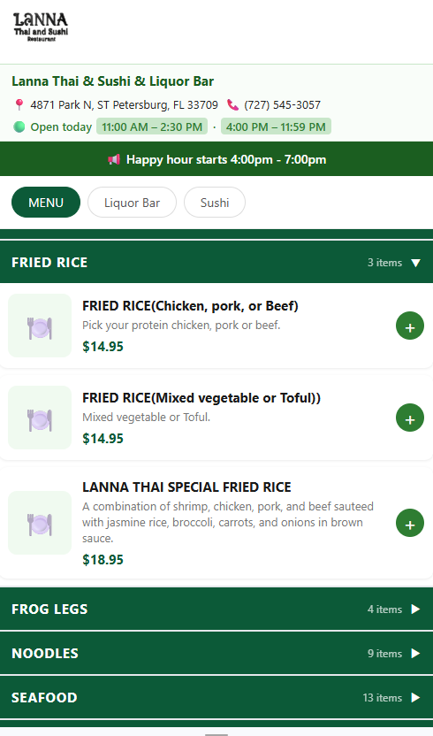Select the MENU tab
This screenshot has width=433, height=736.
click(x=46, y=203)
